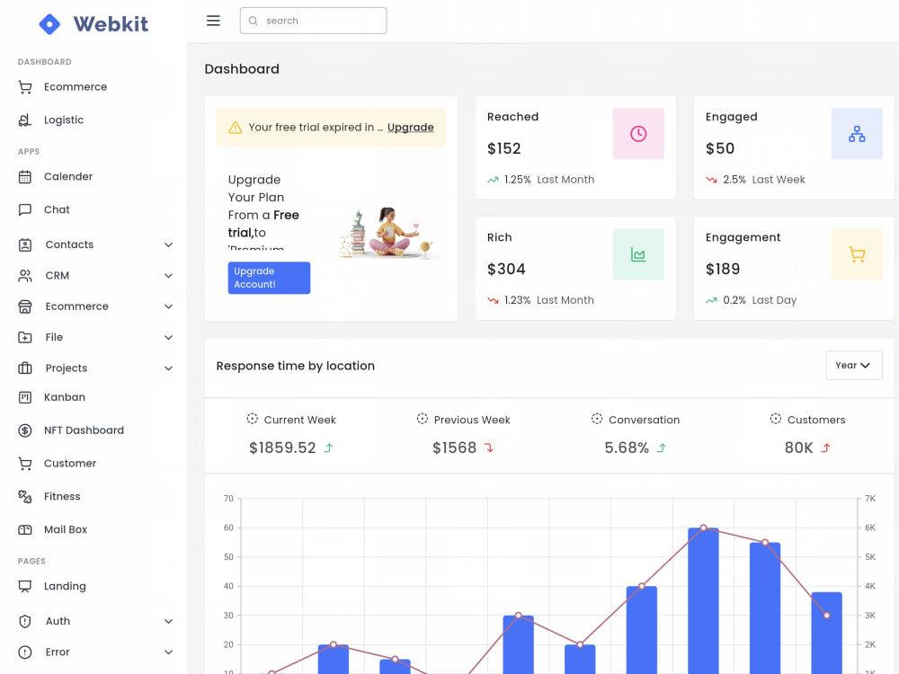Click the Upgrade link in trial banner
Viewport: 899px width, 674px height.
411,128
